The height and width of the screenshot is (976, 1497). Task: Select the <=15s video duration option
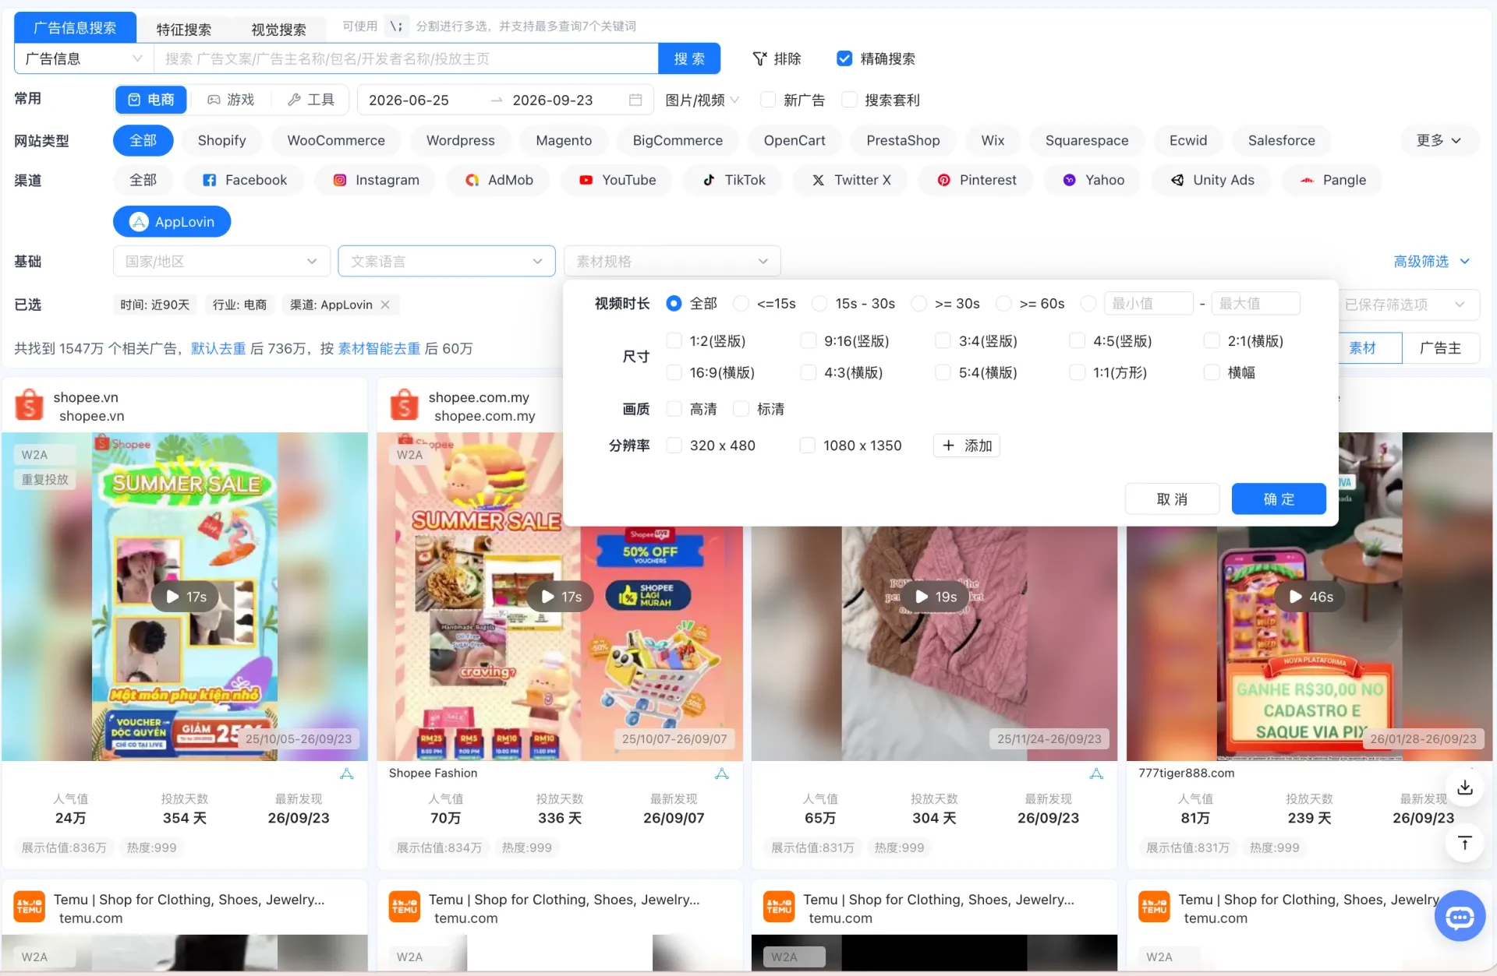click(741, 303)
